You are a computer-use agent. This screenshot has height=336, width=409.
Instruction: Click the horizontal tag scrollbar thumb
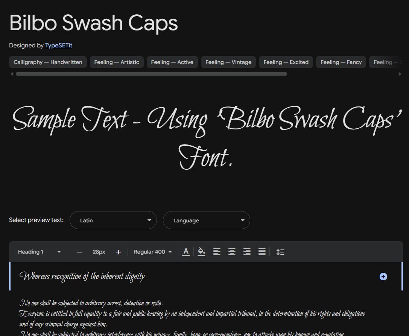(151, 74)
